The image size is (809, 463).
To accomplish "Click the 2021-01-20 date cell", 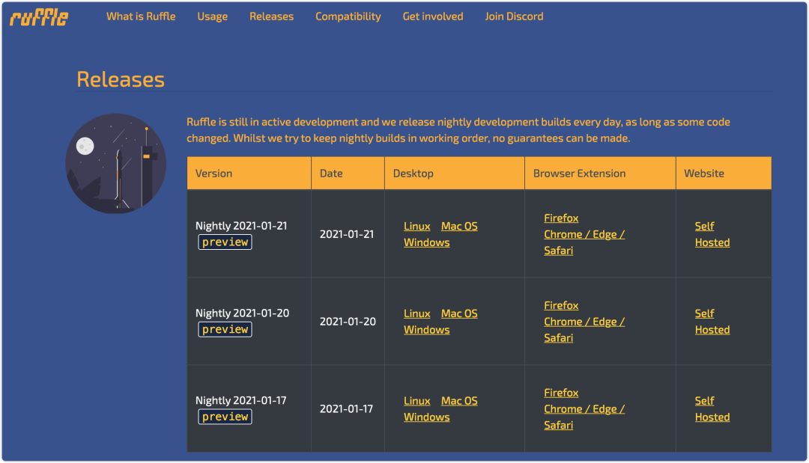I will 348,322.
